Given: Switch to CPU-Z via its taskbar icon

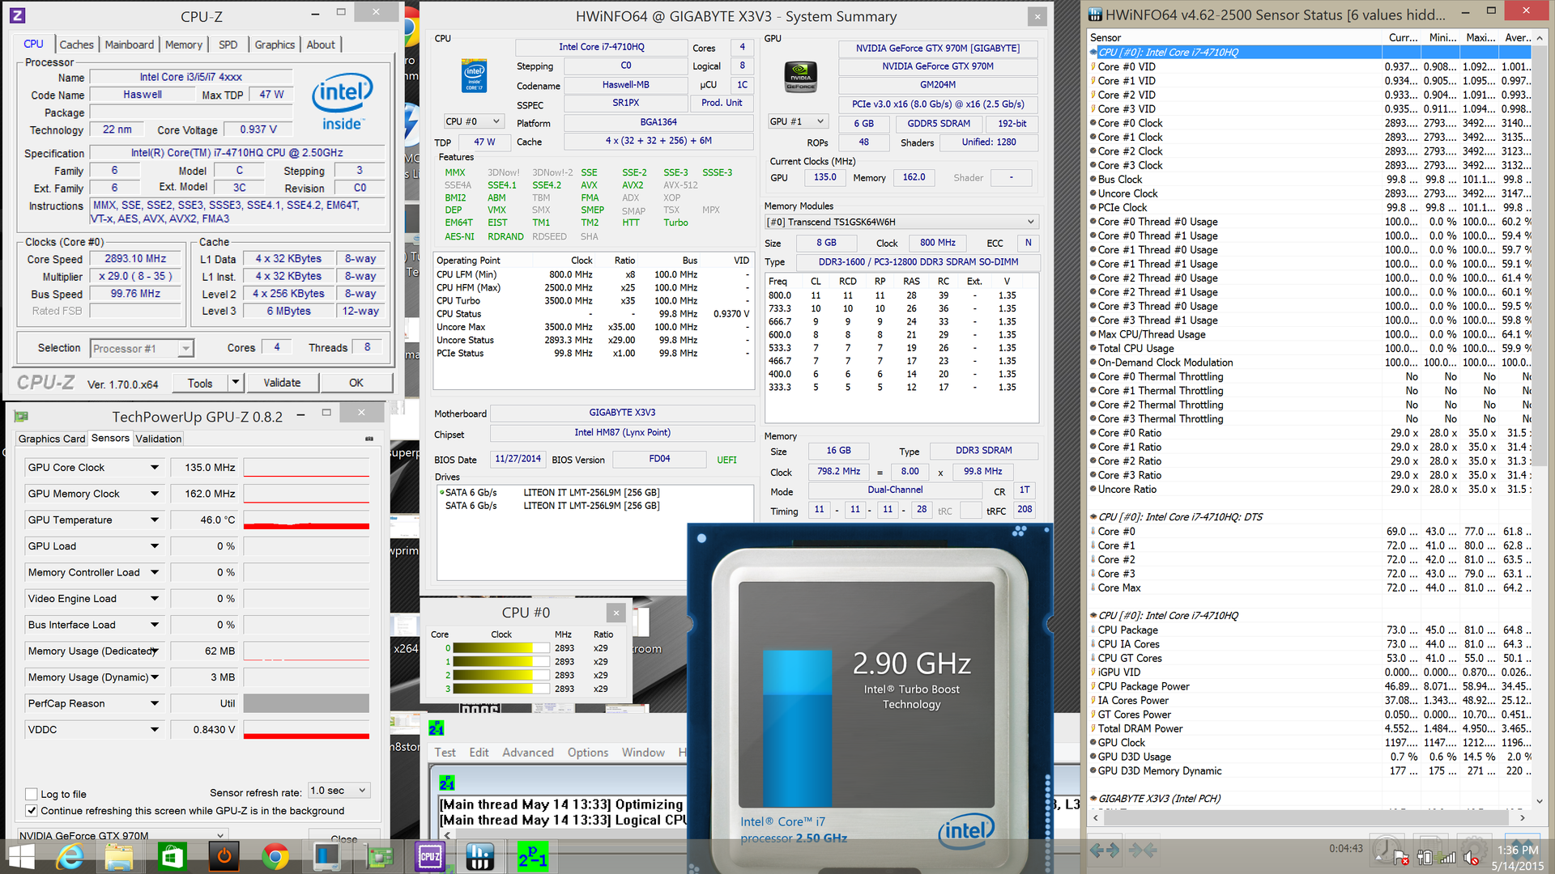Looking at the screenshot, I should pos(430,856).
